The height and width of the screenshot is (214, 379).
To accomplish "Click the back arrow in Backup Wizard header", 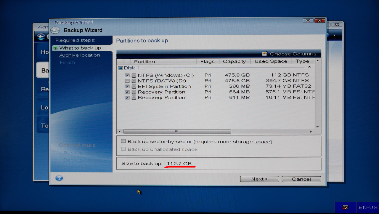I will click(x=55, y=30).
